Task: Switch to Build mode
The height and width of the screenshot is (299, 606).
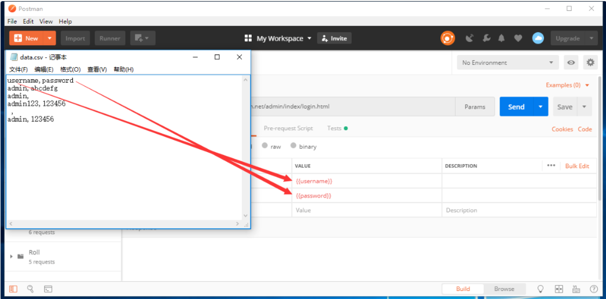Action: click(x=463, y=289)
